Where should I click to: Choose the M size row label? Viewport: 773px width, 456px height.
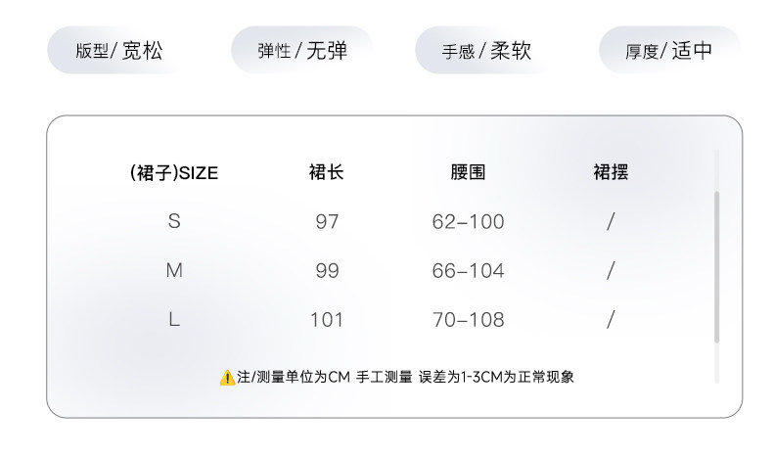(x=174, y=271)
